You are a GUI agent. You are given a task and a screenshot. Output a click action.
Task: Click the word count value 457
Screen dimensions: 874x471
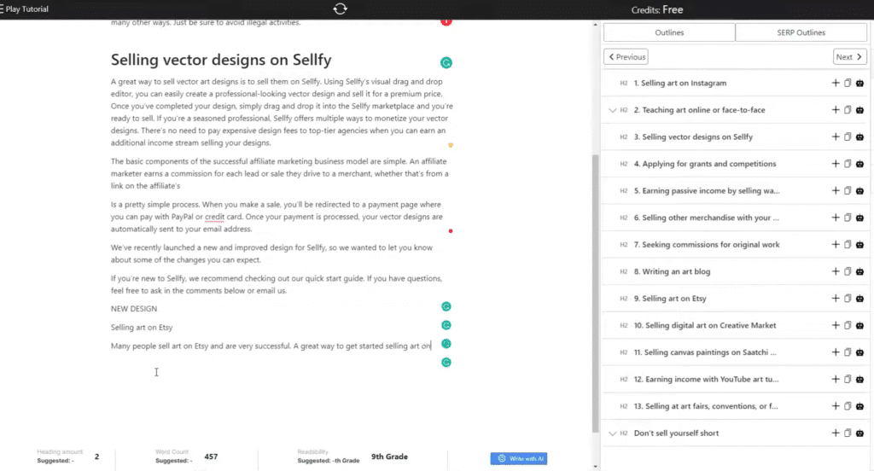[x=211, y=456]
